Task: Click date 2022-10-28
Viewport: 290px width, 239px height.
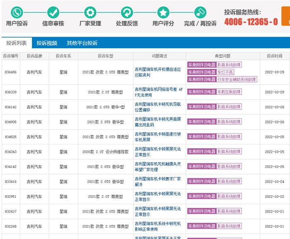Action: click(275, 107)
